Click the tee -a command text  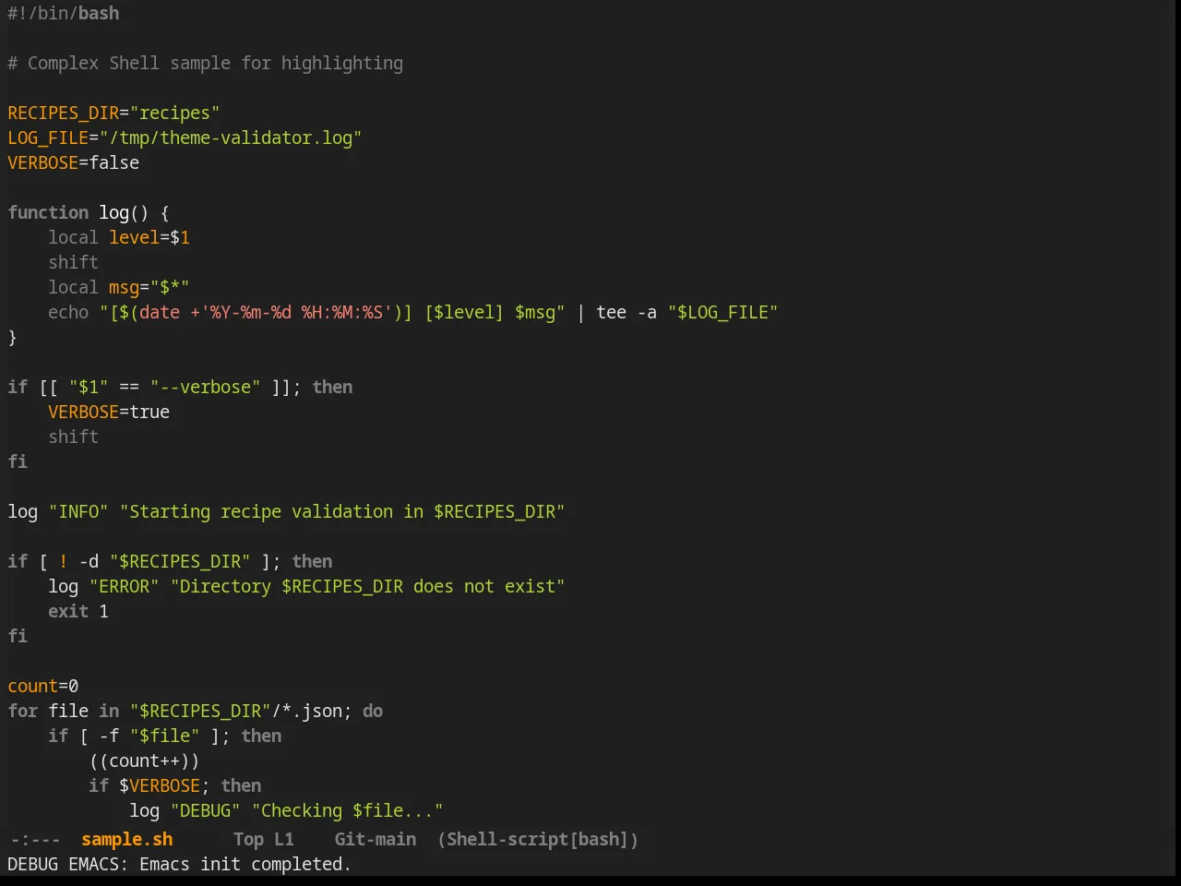click(626, 313)
